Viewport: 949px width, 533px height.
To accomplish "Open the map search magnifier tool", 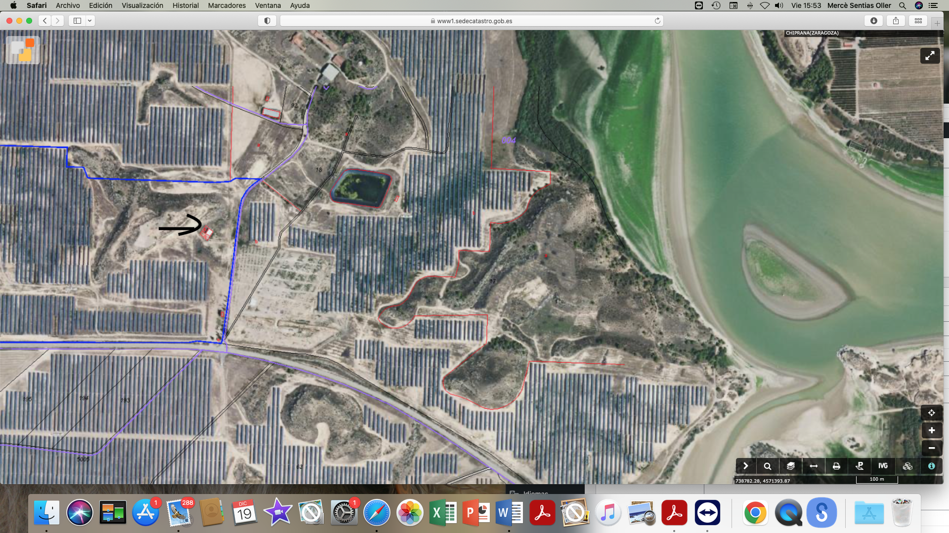I will tap(767, 466).
